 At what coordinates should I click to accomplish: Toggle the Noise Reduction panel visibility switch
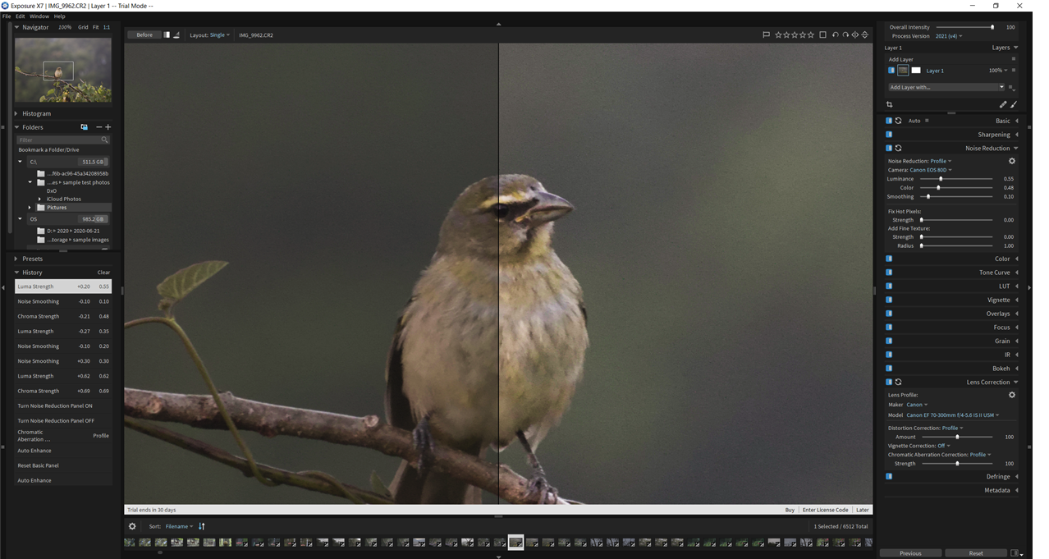tap(889, 149)
